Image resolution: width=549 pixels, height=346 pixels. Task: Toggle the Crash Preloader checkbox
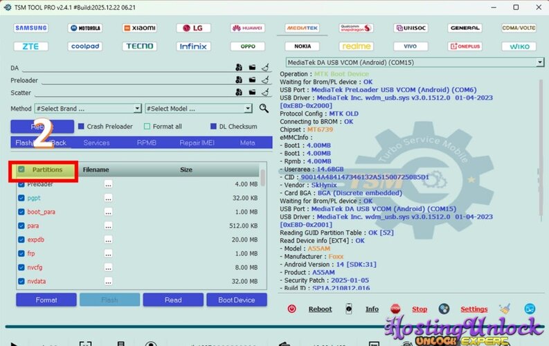point(81,127)
